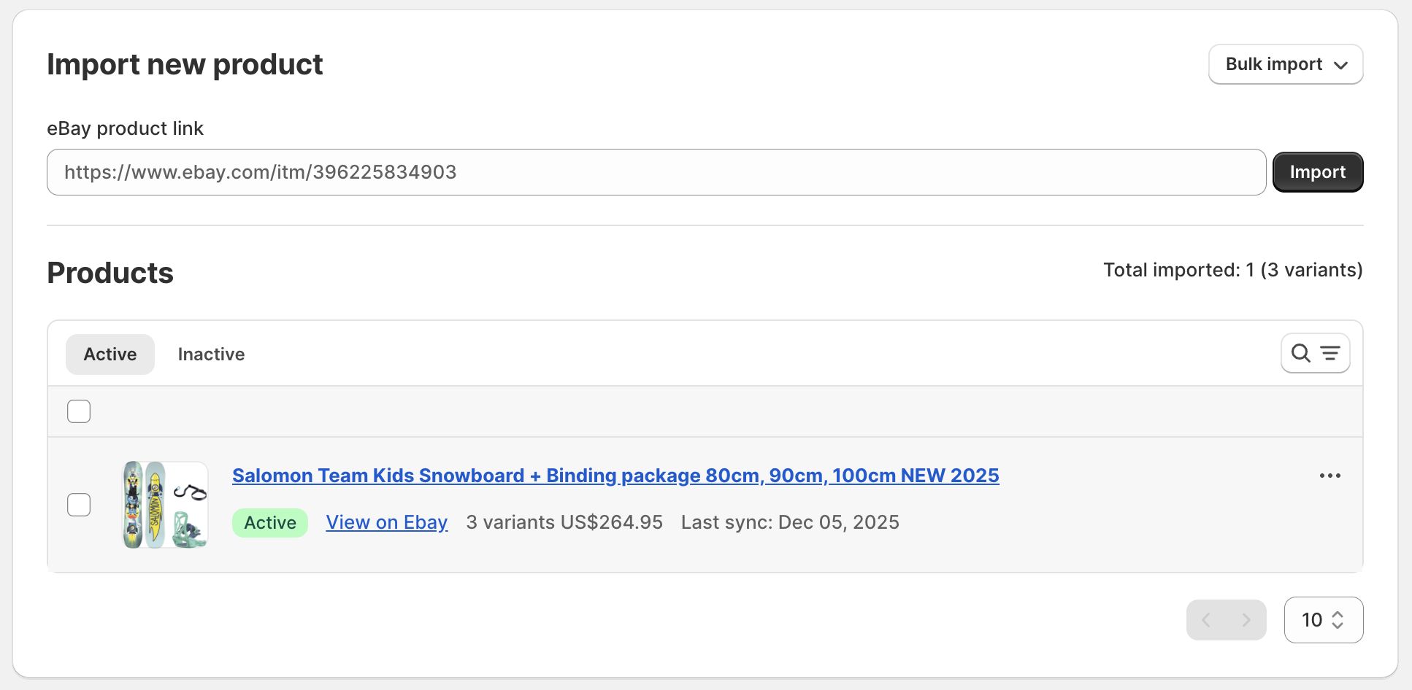Screen dimensions: 1412x690
Task: Go to previous page arrow
Action: (1207, 620)
